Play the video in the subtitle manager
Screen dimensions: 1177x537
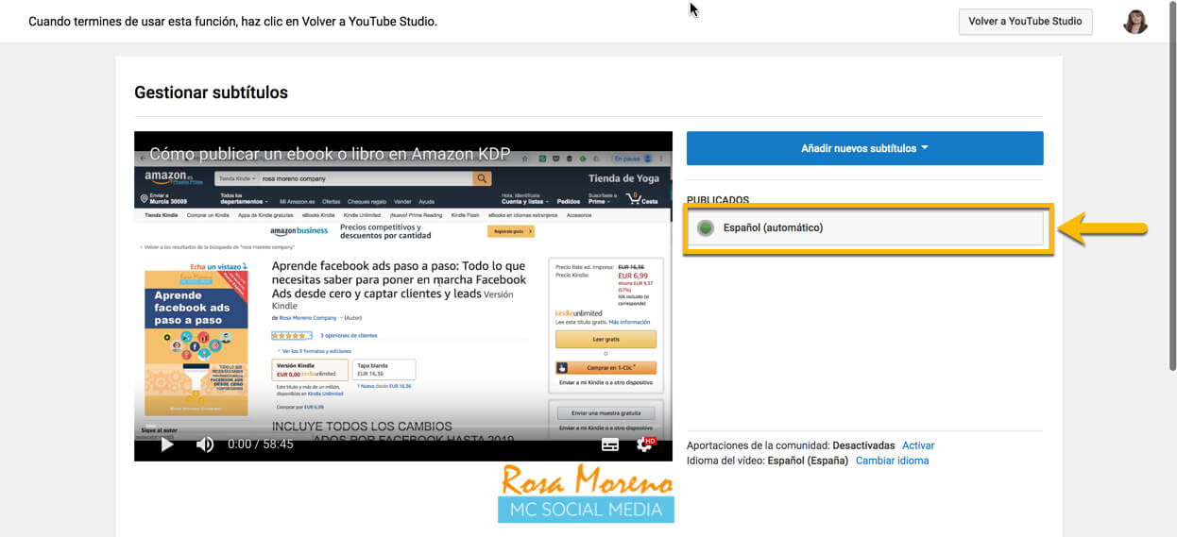coord(167,445)
